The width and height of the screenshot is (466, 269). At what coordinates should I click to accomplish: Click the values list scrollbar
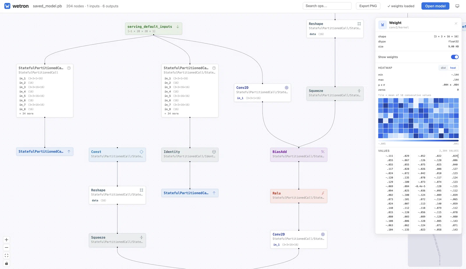(x=458, y=156)
